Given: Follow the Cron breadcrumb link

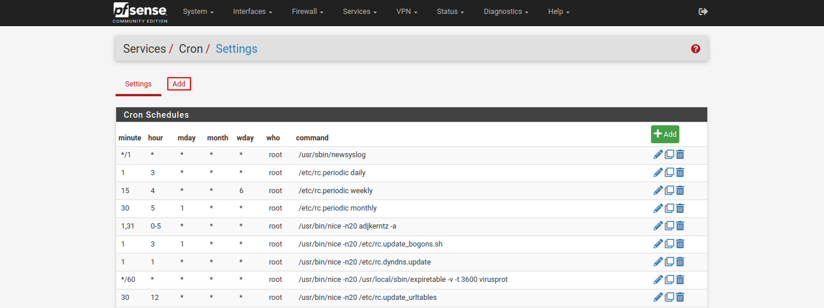Looking at the screenshot, I should coord(190,49).
